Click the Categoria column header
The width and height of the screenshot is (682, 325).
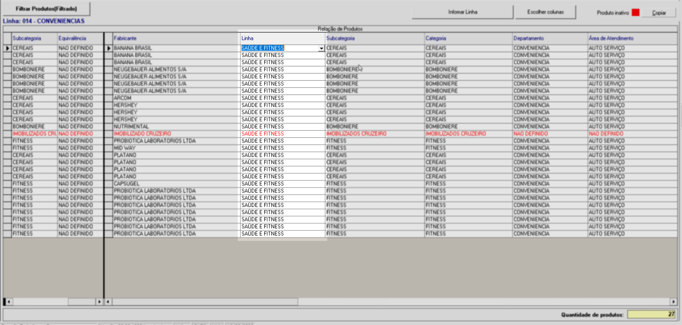pyautogui.click(x=469, y=39)
